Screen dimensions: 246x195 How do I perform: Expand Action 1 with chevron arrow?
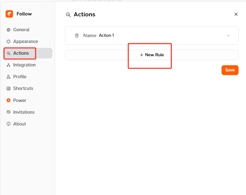(x=228, y=36)
